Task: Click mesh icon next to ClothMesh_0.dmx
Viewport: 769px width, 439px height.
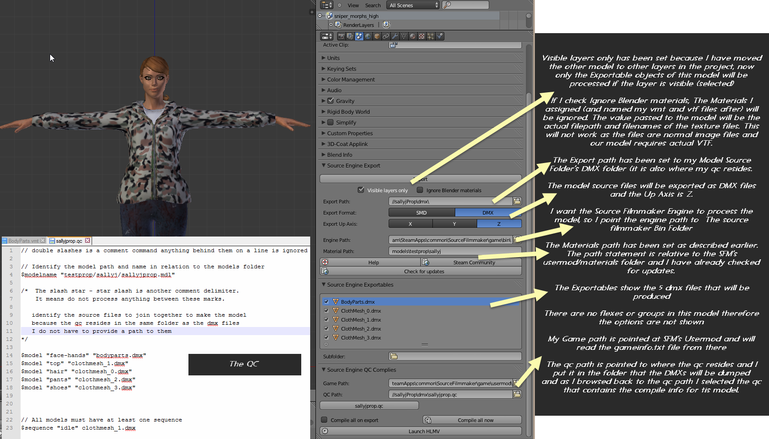Action: (x=336, y=311)
